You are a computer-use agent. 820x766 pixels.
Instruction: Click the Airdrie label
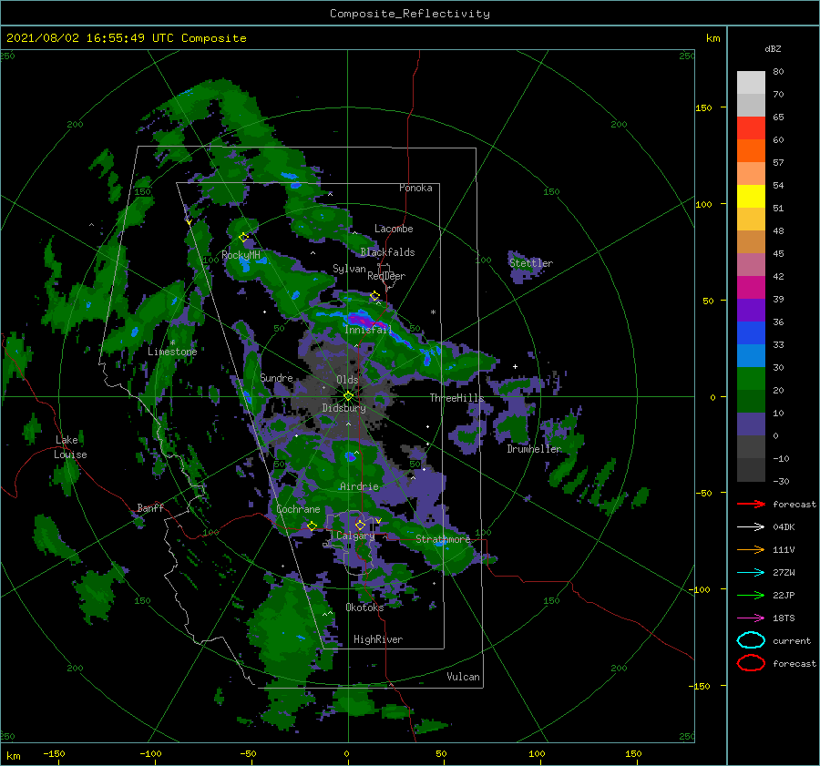click(x=359, y=486)
